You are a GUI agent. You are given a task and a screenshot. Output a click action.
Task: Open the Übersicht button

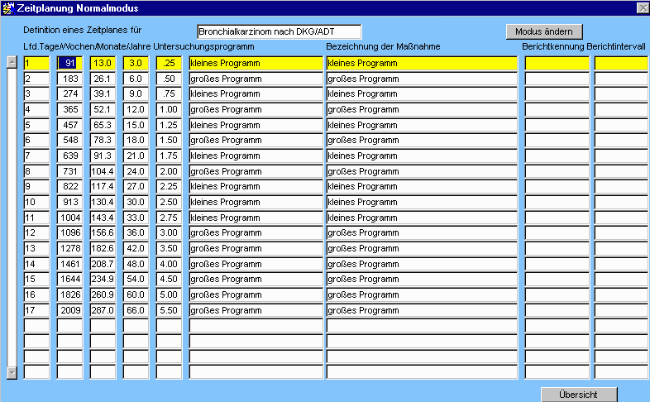click(579, 395)
